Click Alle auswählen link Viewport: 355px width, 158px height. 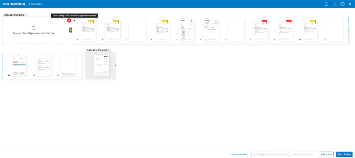[239, 154]
